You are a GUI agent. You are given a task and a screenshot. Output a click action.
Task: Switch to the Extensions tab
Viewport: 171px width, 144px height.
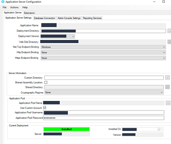pyautogui.click(x=29, y=13)
